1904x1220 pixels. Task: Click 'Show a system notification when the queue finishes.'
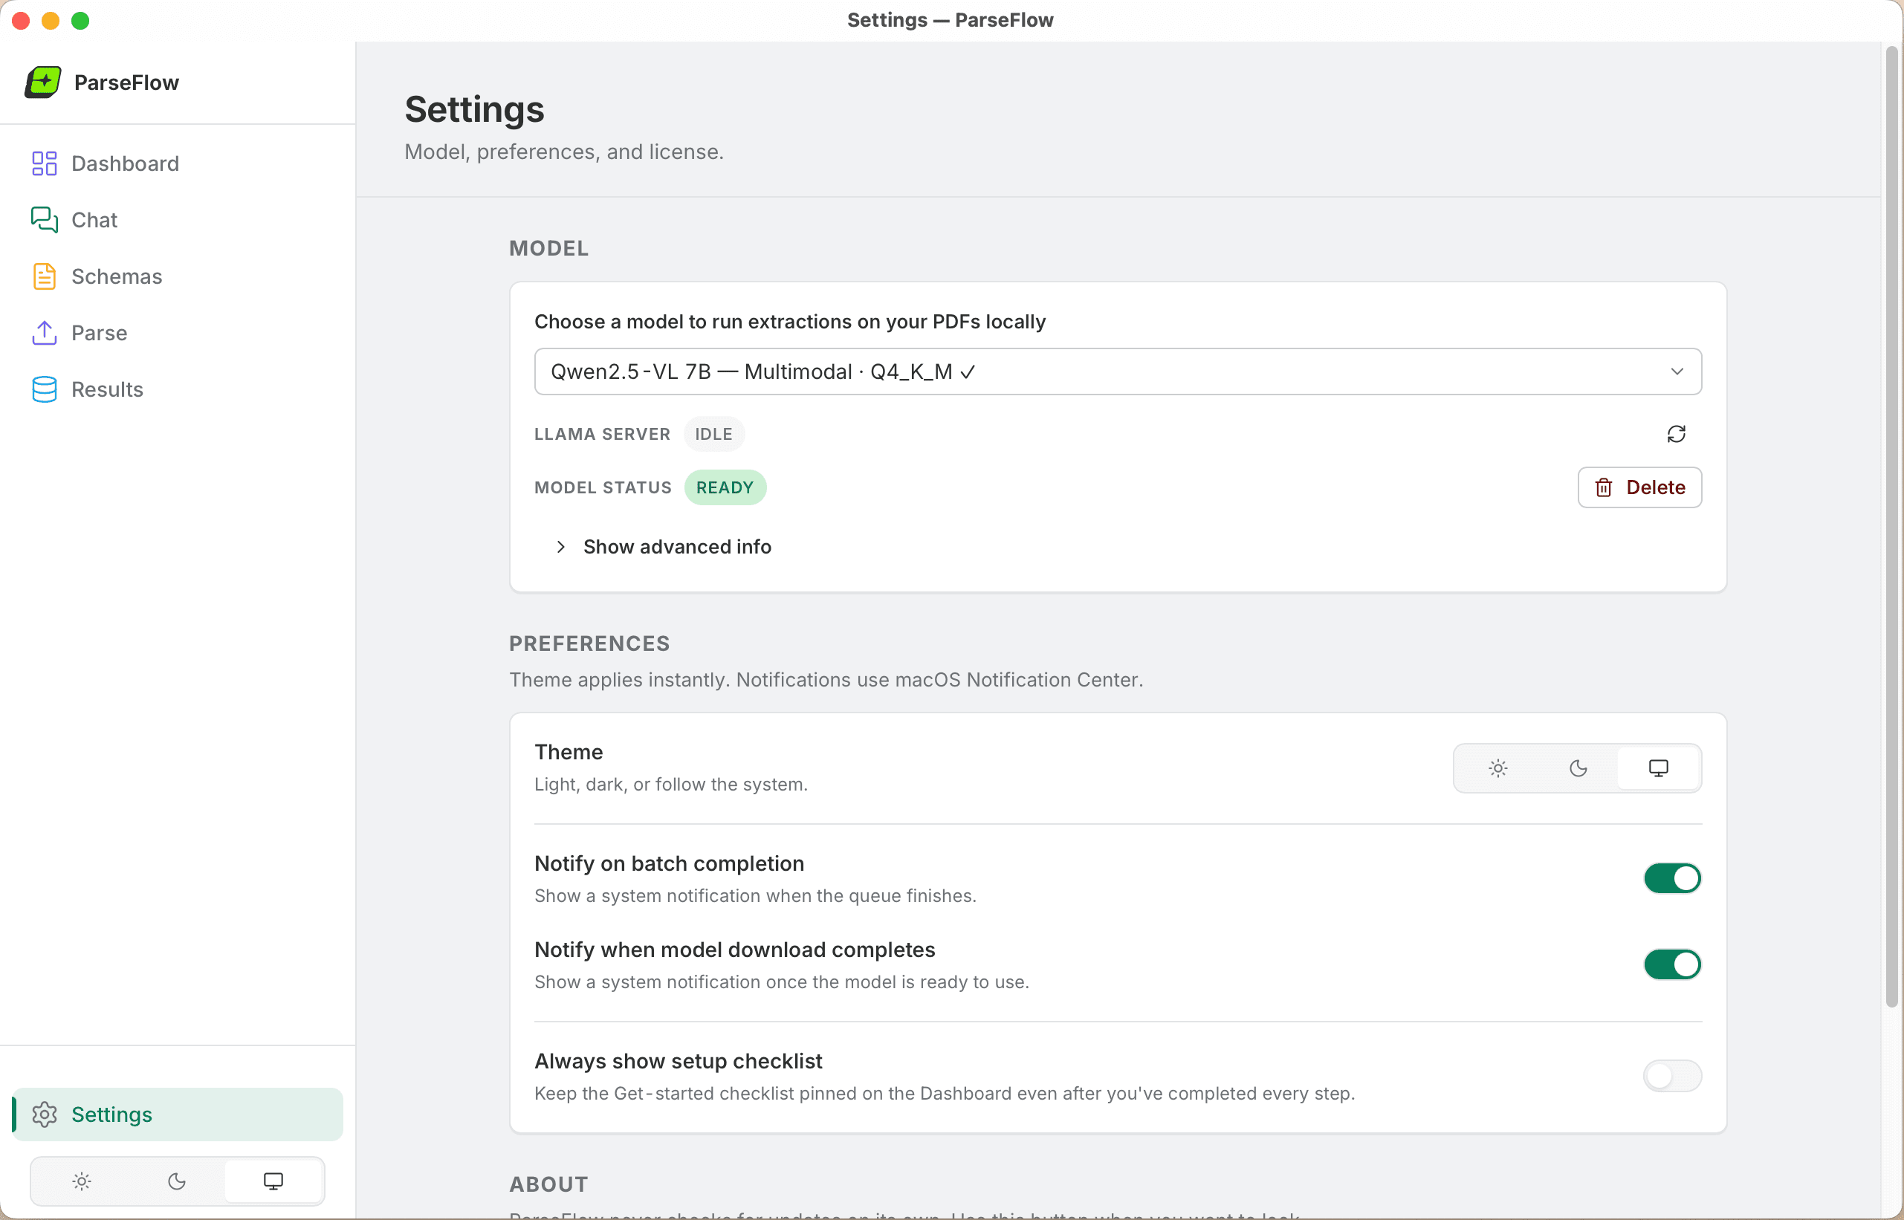pos(755,896)
